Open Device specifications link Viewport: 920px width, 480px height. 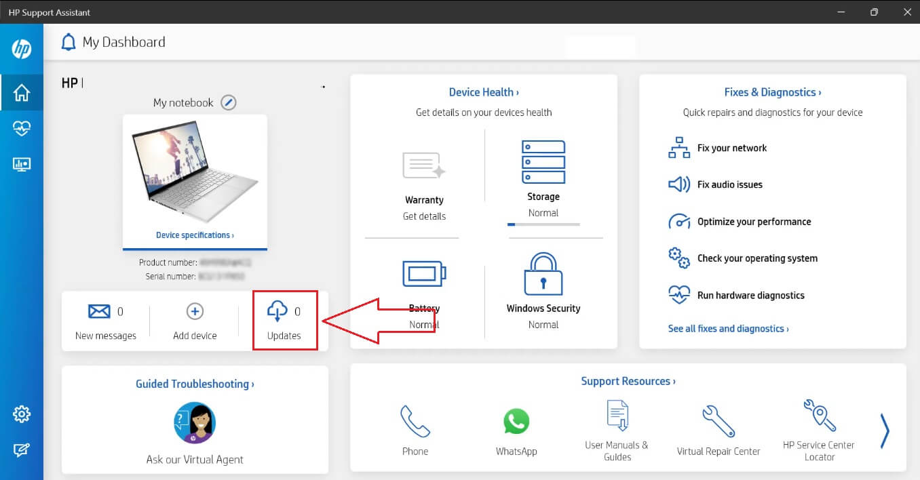(x=195, y=235)
